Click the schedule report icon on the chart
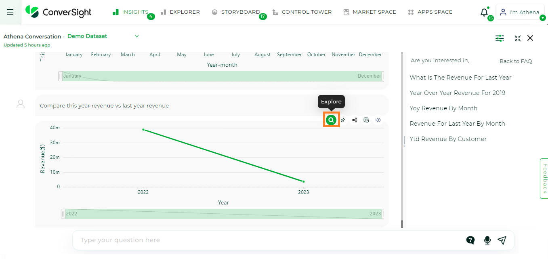The height and width of the screenshot is (259, 548). point(366,120)
